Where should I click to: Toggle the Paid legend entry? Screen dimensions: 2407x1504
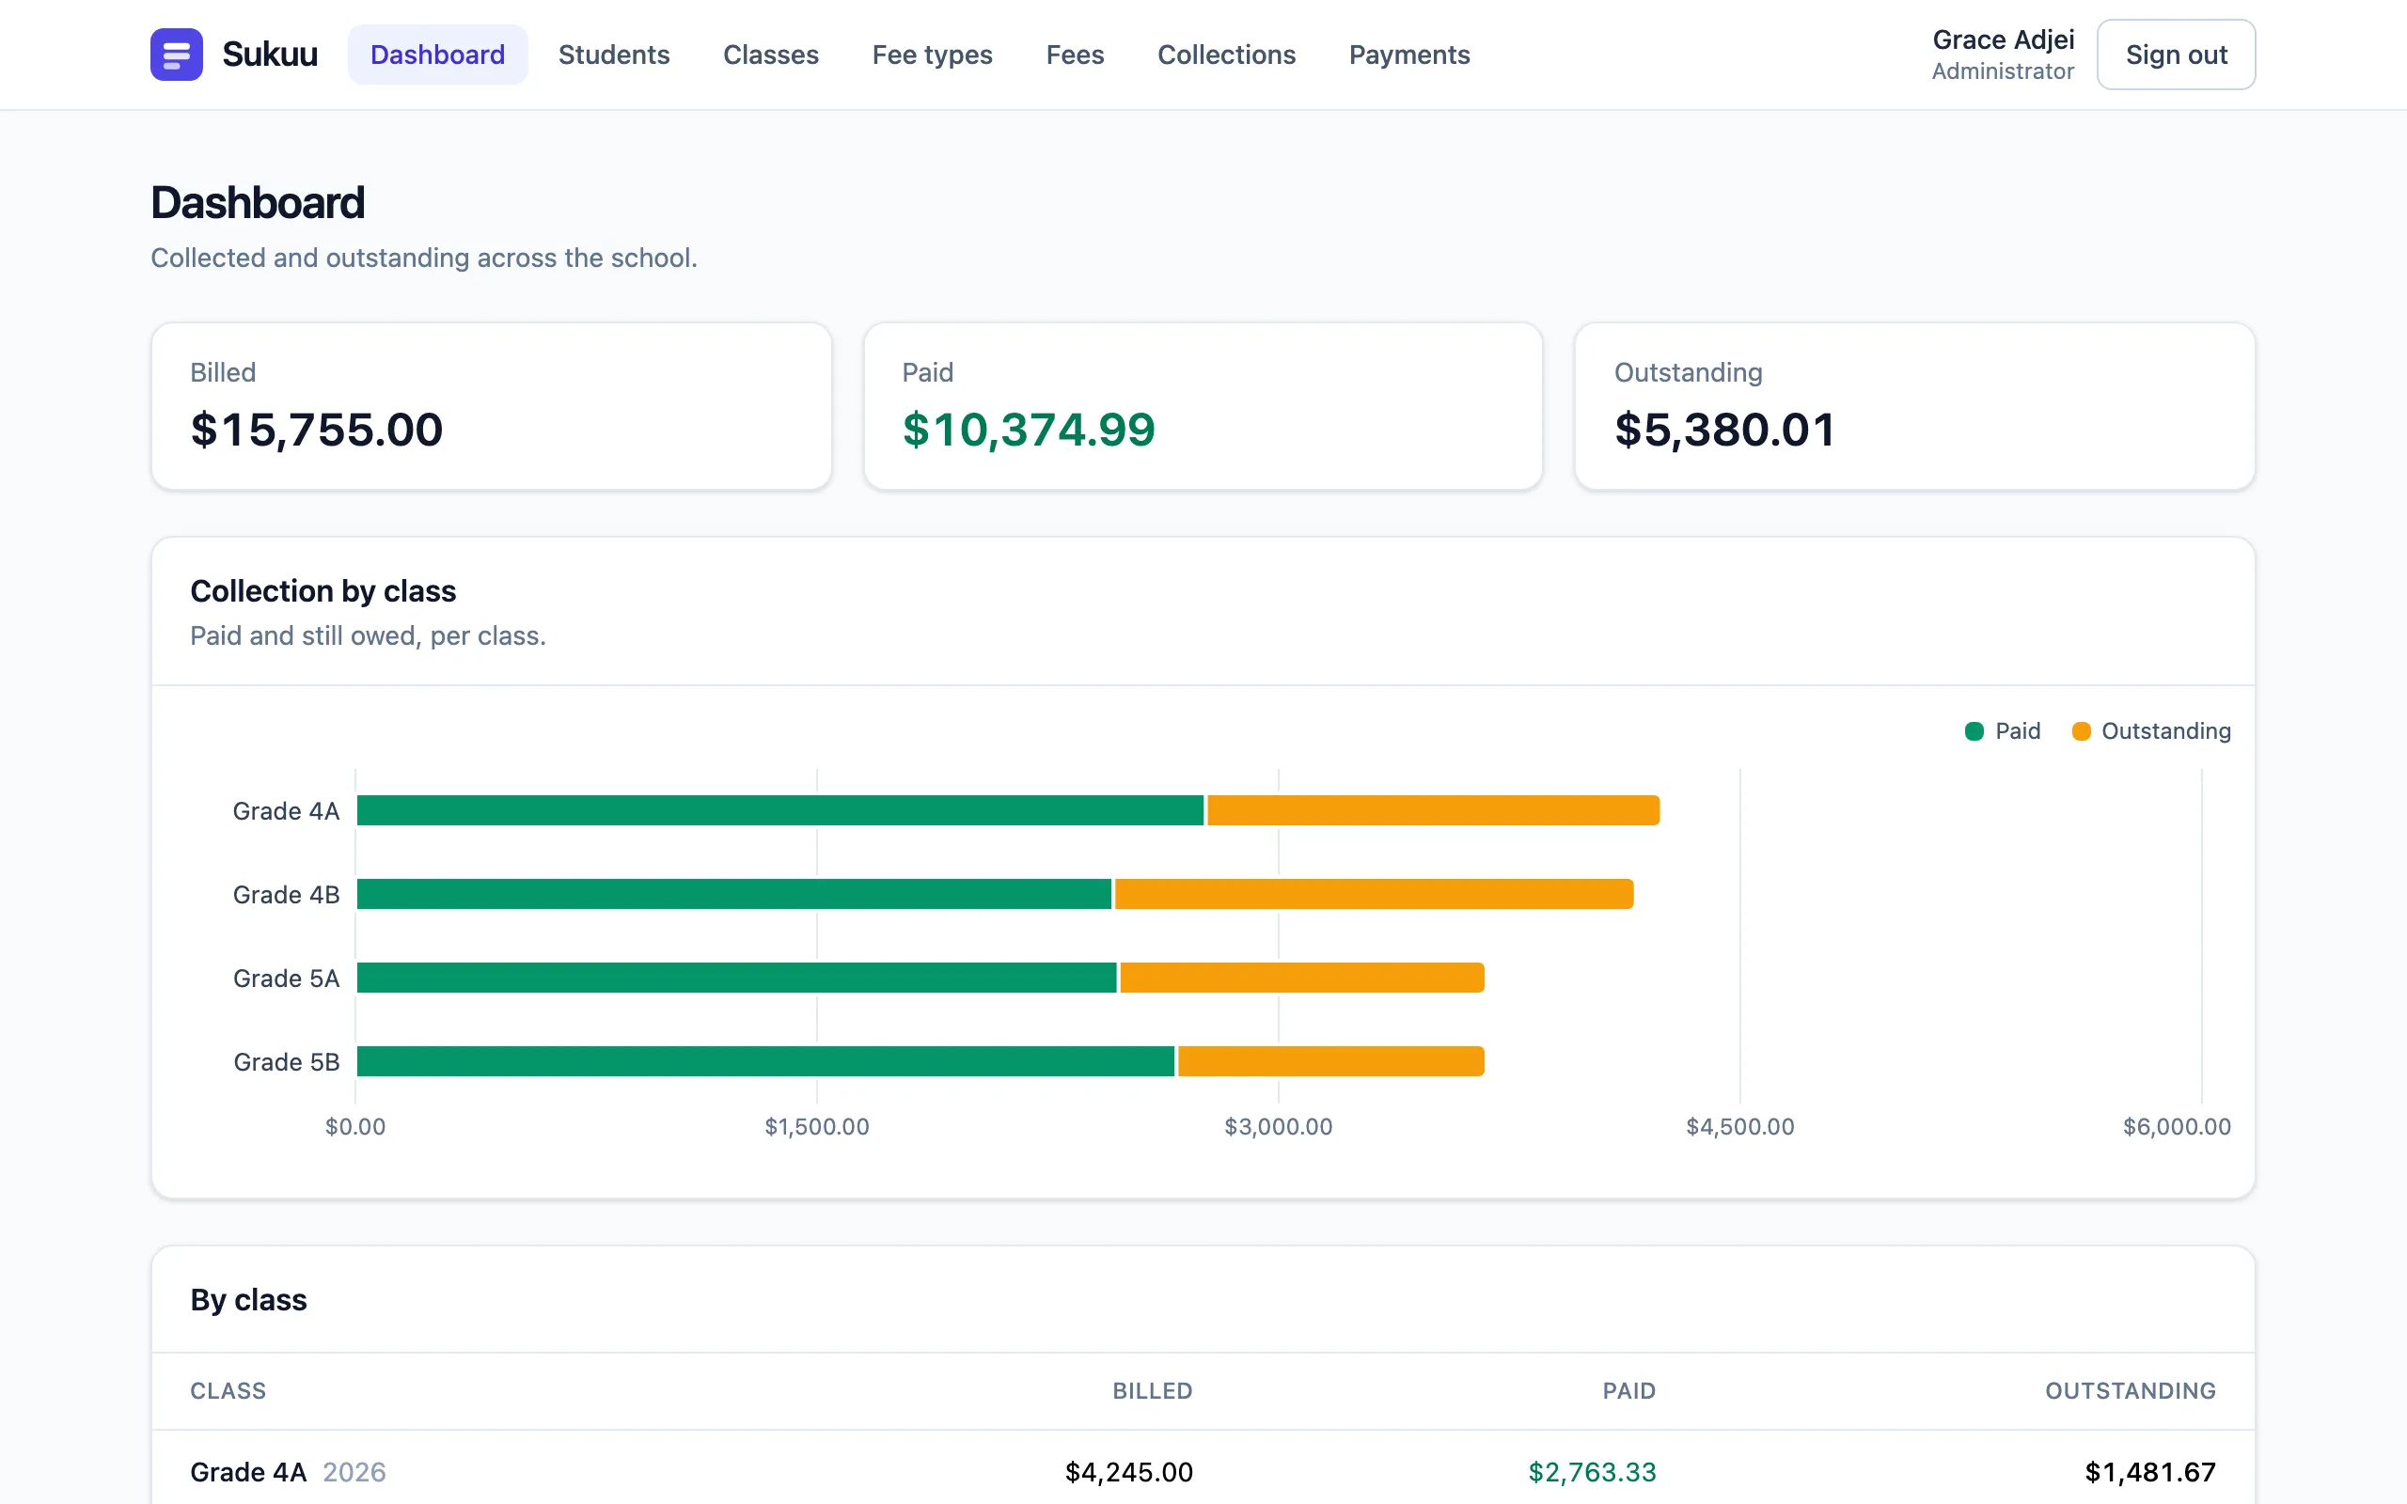pos(2002,731)
